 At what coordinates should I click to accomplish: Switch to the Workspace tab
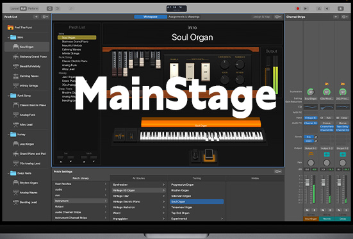click(151, 17)
